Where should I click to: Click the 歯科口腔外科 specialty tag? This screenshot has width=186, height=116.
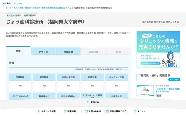(30, 16)
